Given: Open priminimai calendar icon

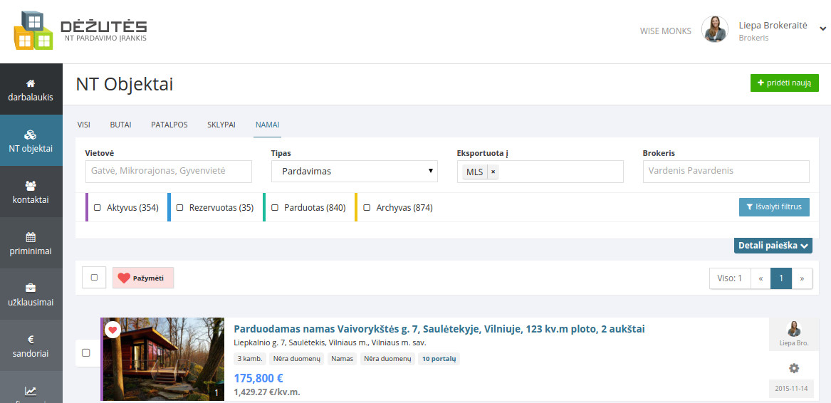Looking at the screenshot, I should click(31, 237).
